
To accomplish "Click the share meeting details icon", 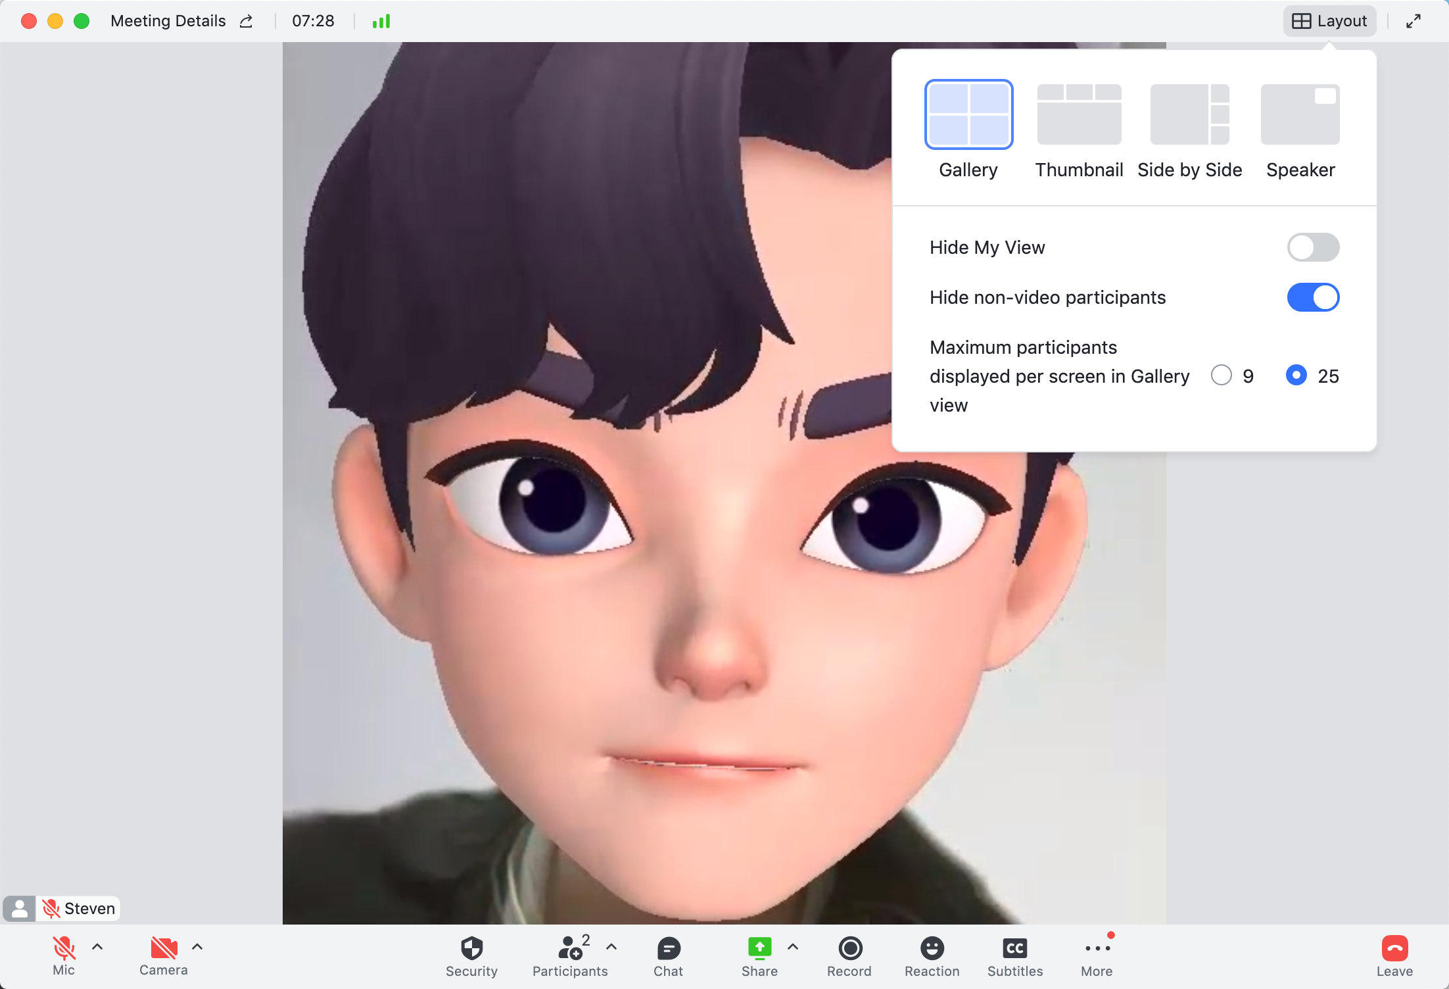I will [x=247, y=21].
